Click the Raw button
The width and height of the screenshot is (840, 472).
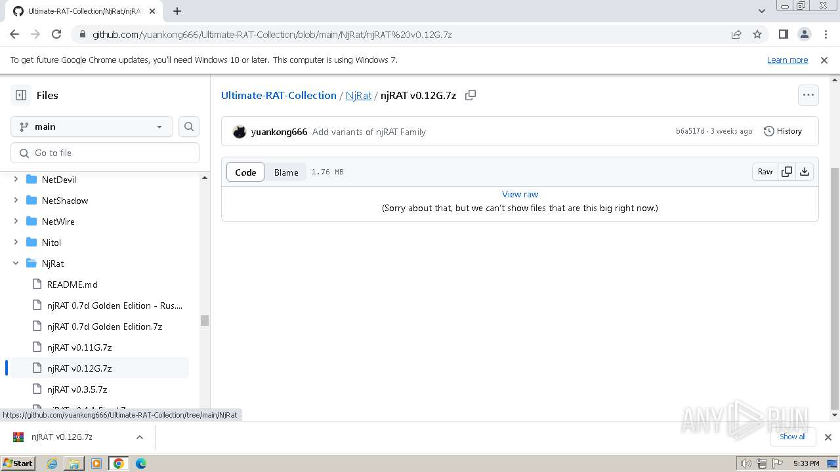(x=765, y=172)
